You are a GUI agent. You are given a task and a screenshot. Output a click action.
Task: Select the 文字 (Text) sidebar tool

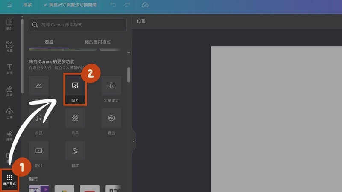tap(9, 69)
